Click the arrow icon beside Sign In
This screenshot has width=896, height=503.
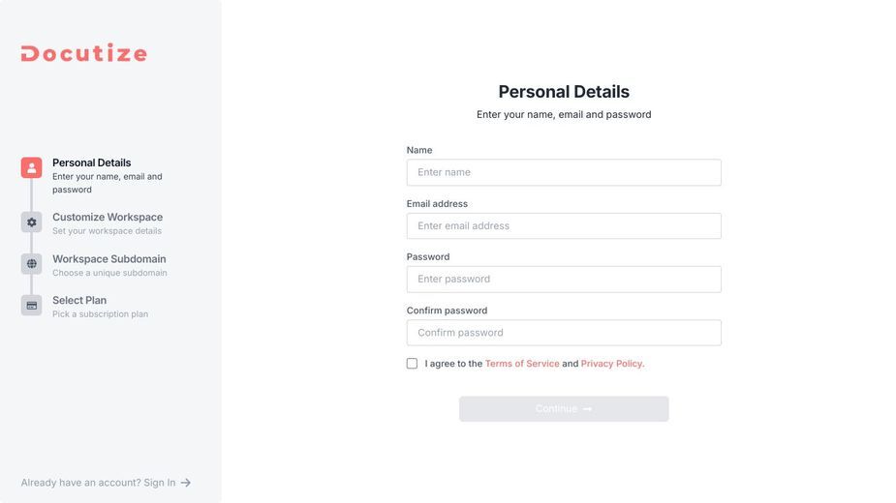point(186,483)
